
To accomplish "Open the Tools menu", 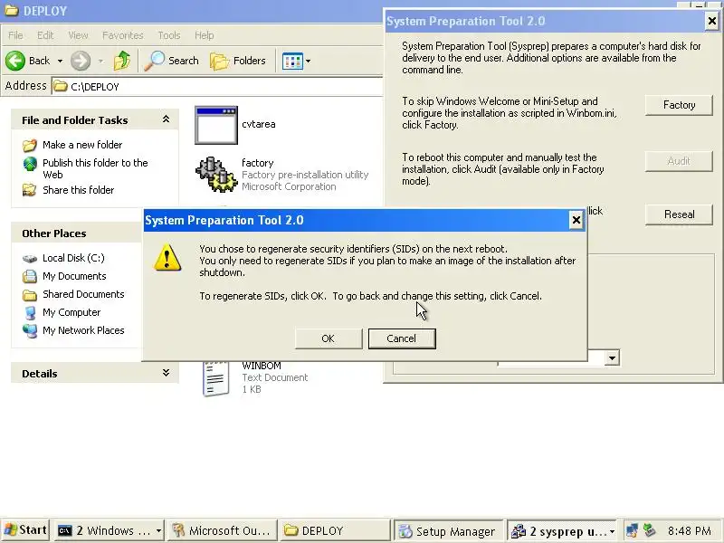I will click(169, 35).
